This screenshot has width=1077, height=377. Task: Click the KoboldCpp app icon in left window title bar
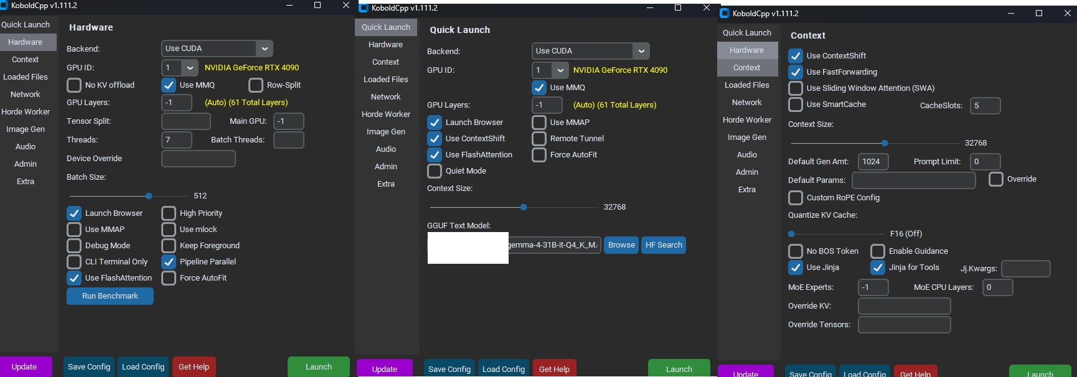[x=4, y=5]
